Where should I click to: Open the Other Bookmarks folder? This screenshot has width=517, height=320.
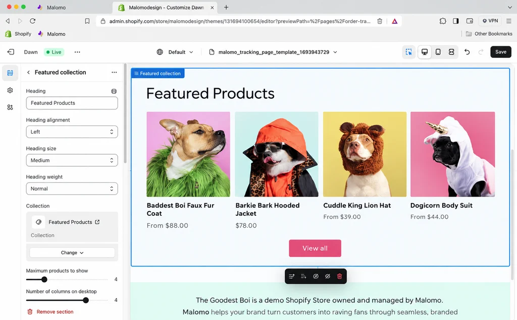pos(489,34)
